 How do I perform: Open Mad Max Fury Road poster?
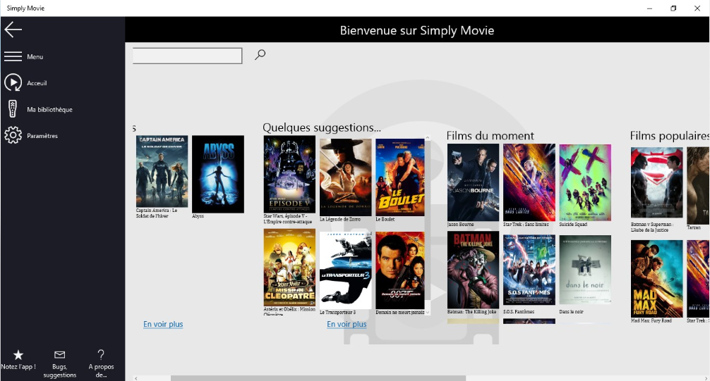pyautogui.click(x=656, y=278)
